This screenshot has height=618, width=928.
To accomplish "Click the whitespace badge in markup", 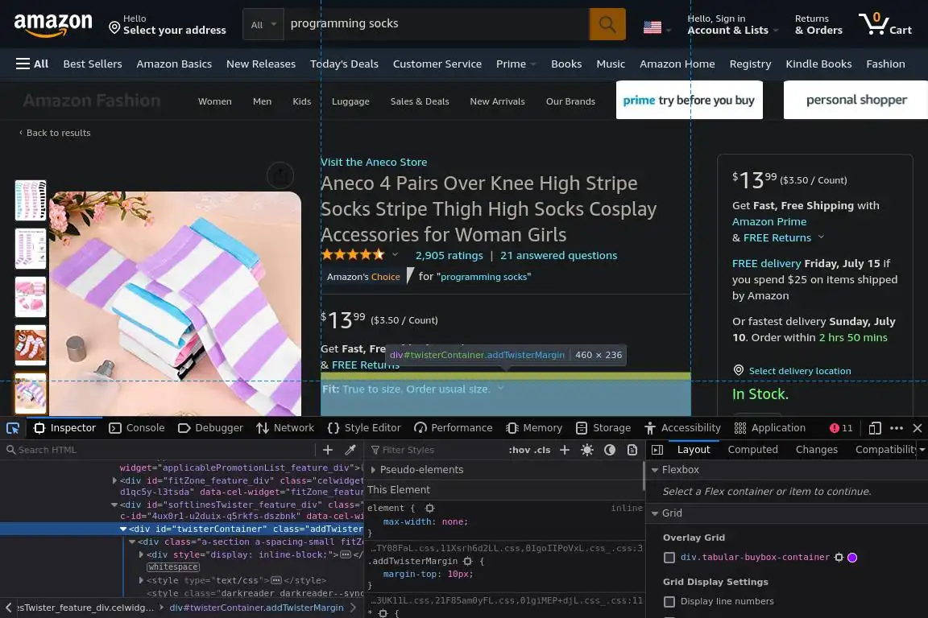I will tap(173, 567).
